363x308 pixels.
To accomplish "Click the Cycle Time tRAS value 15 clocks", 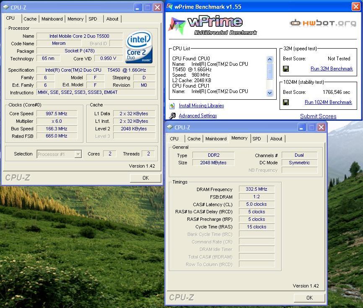I will 257,227.
